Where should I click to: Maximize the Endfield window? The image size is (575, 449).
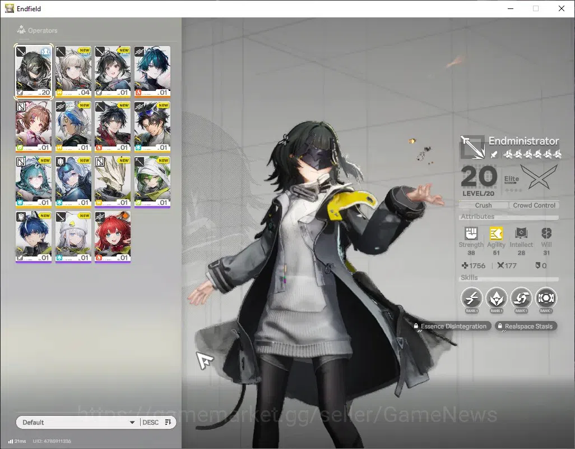coord(536,8)
